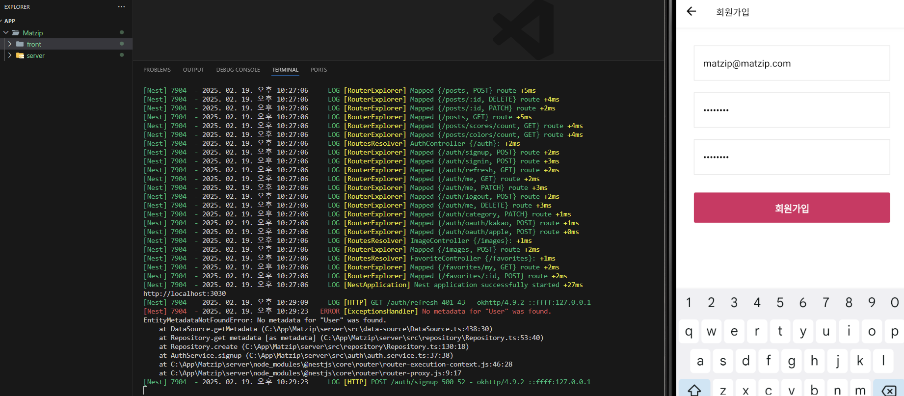
Task: Collapse the Matzip folder chevron
Action: point(6,33)
